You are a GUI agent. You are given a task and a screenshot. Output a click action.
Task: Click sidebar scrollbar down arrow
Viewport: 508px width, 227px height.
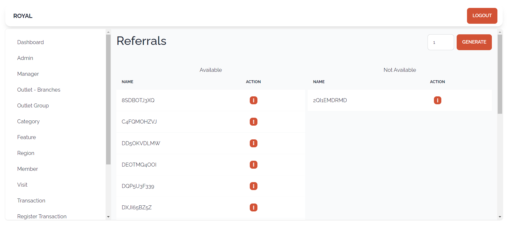(108, 217)
